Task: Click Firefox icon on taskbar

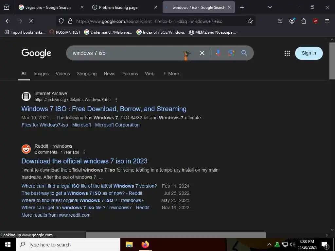Action: [x=145, y=244]
